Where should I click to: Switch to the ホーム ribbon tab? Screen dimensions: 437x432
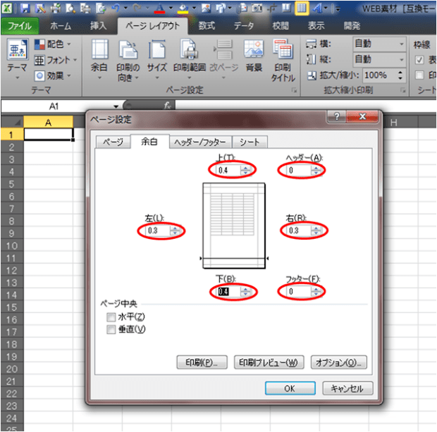(x=61, y=26)
